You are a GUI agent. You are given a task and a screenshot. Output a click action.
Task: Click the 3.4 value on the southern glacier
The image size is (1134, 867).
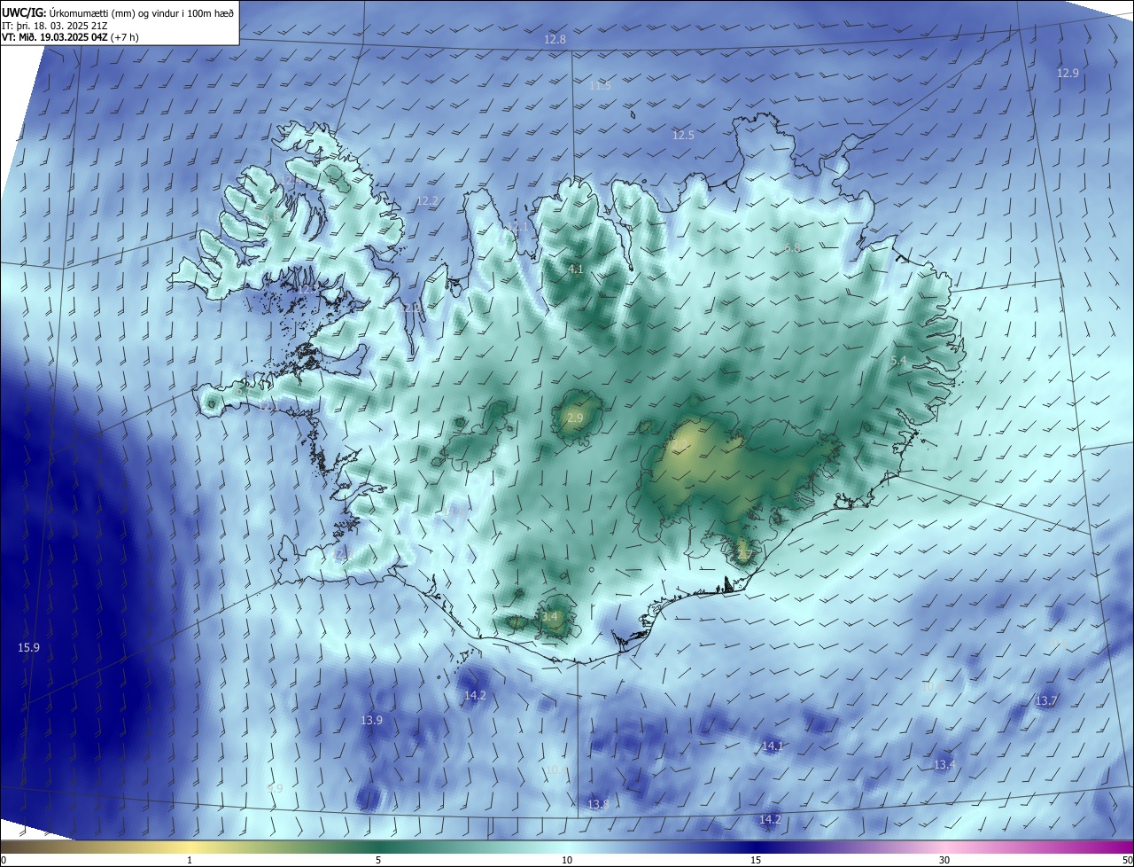tap(550, 617)
